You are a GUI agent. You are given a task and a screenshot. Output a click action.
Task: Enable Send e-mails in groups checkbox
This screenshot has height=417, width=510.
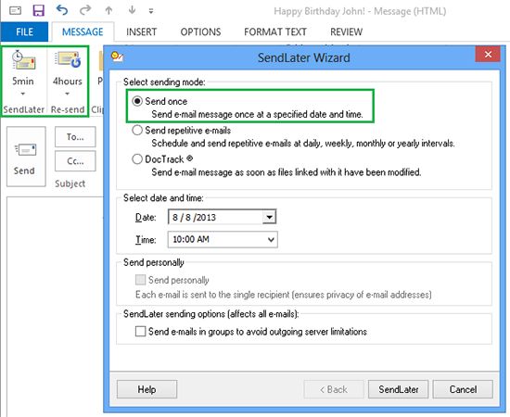(141, 332)
